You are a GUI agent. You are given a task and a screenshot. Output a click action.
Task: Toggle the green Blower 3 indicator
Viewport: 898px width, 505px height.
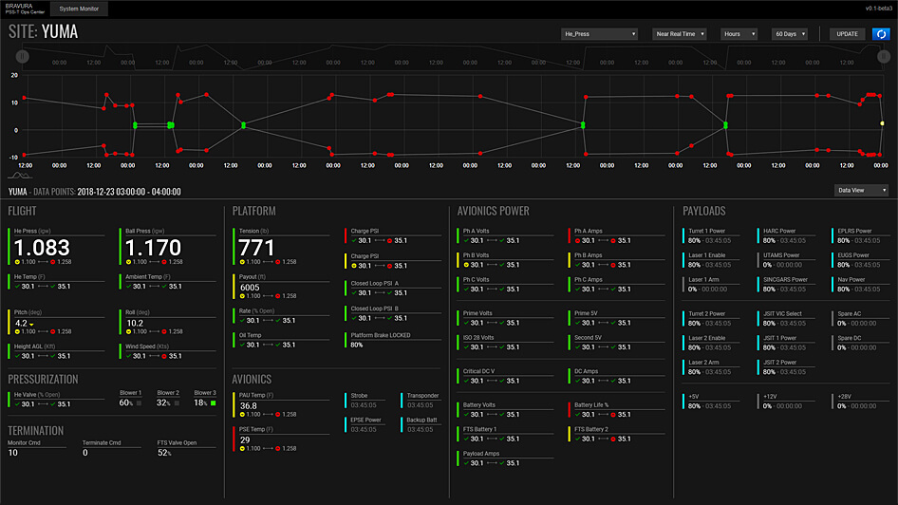click(x=213, y=403)
